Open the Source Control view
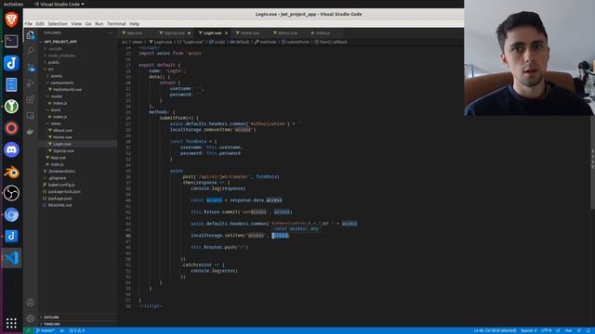Screen dimensions: 595x334 pyautogui.click(x=31, y=68)
